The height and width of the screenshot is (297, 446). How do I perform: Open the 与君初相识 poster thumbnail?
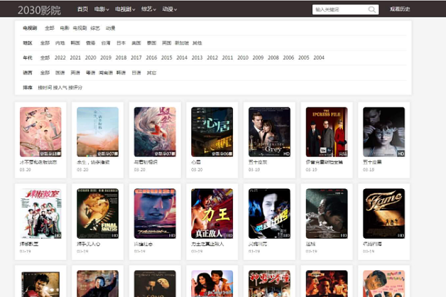pos(155,132)
